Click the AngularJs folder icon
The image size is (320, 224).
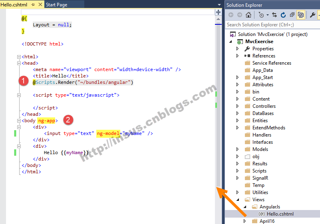[x=254, y=207]
